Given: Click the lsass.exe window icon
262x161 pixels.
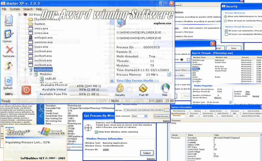Looking at the screenshot, I should coord(30,47).
